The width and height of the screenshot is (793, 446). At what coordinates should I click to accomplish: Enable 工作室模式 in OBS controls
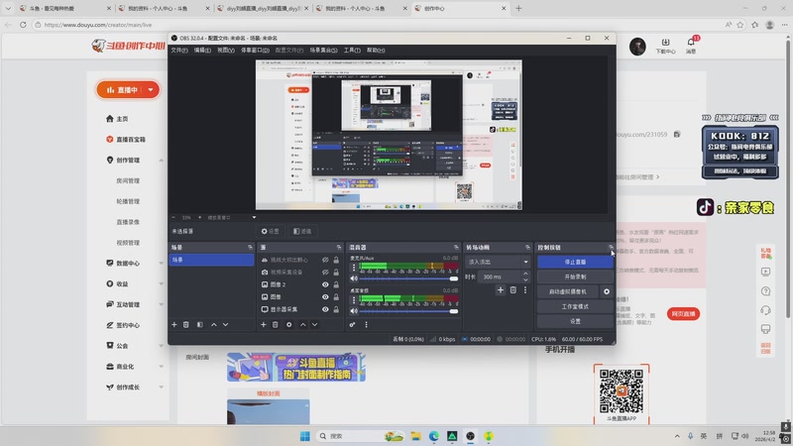575,306
